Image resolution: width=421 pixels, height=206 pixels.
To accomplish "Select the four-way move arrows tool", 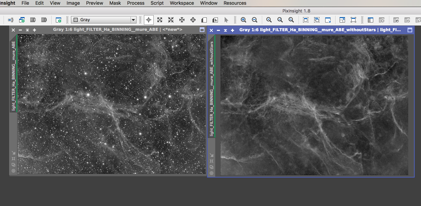I will [193, 20].
